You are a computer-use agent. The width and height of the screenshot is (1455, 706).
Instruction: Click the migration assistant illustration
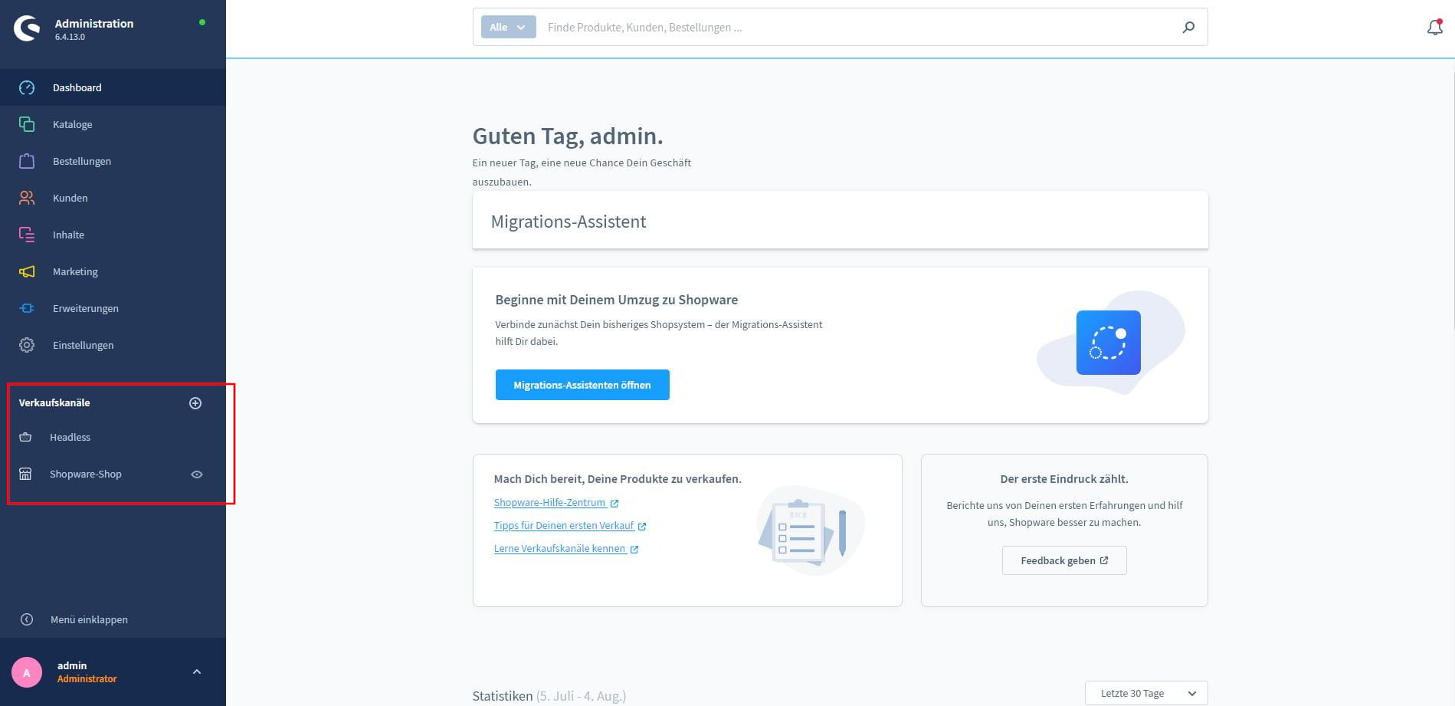click(x=1110, y=343)
